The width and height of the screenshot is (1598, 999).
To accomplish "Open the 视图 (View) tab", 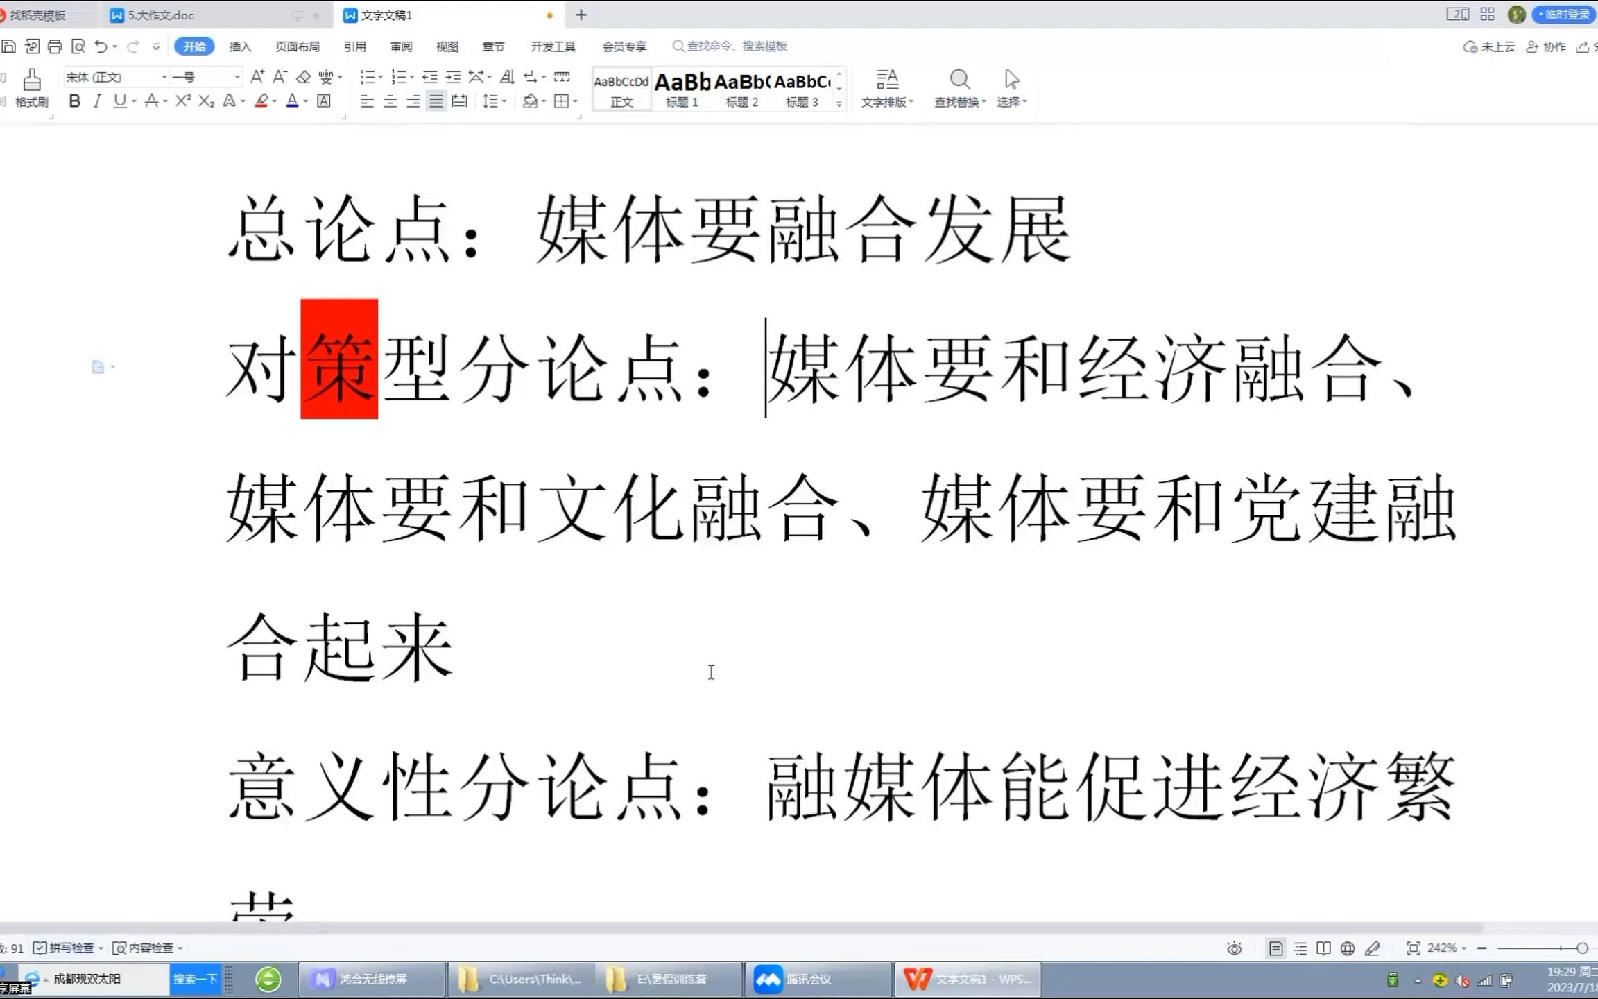I will (x=447, y=46).
